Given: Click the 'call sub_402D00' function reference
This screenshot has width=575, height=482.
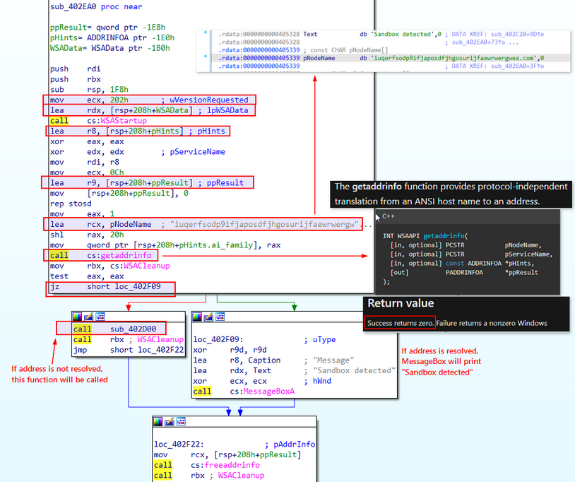Looking at the screenshot, I should coord(133,329).
